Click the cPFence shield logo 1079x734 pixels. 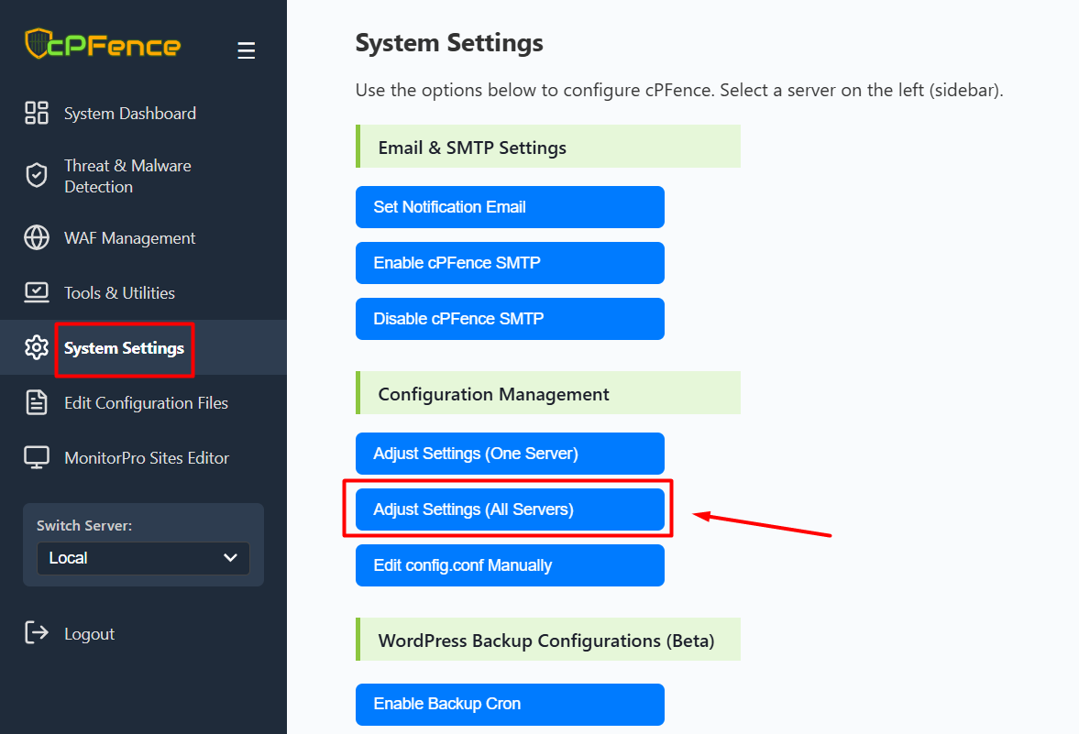click(38, 44)
